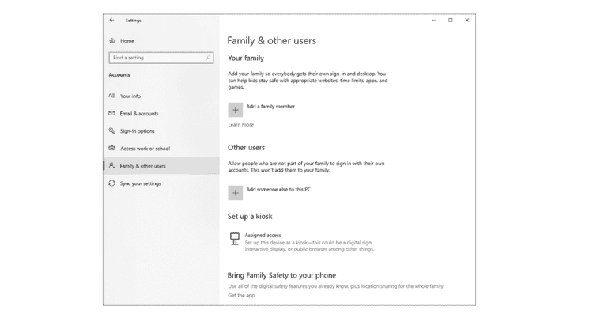Open the Home settings page
The height and width of the screenshot is (325, 593).
tap(127, 41)
